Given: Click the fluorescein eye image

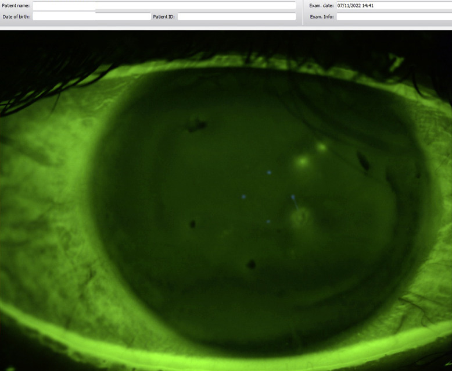Looking at the screenshot, I should coord(226,201).
